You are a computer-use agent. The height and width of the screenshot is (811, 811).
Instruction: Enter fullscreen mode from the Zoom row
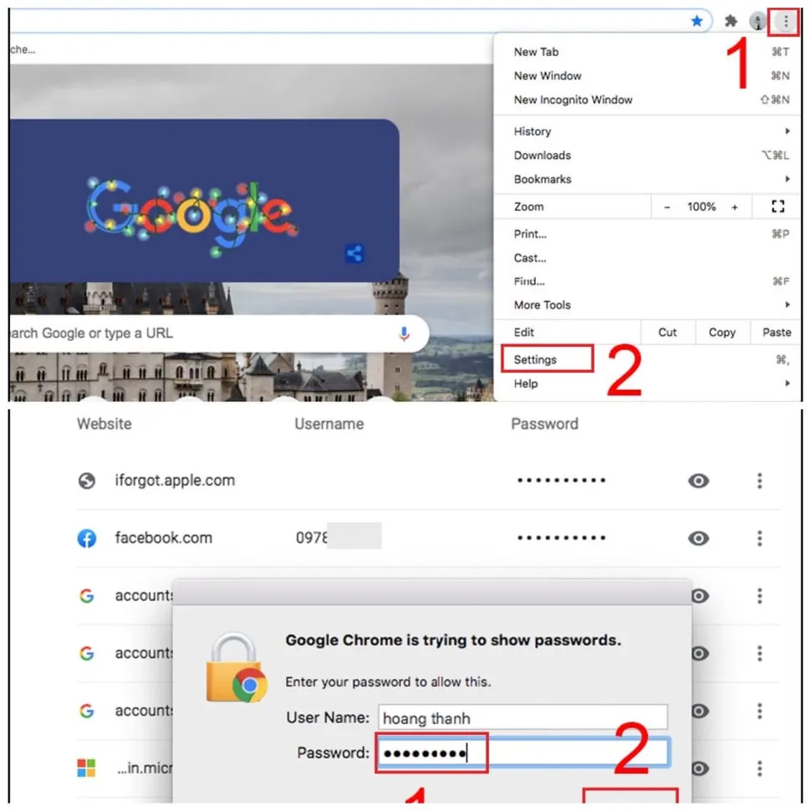pyautogui.click(x=778, y=206)
